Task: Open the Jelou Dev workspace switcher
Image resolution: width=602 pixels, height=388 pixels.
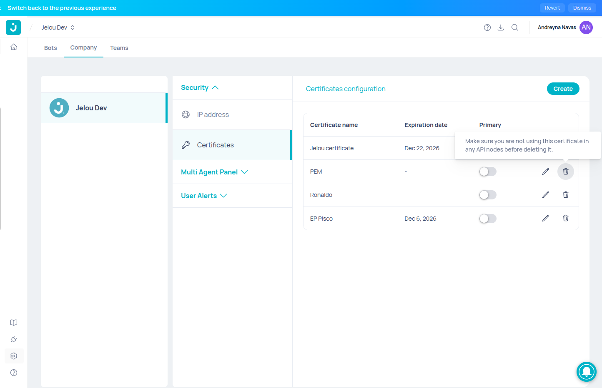Action: click(58, 27)
